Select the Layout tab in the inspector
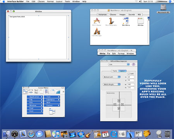Image resolution: width=174 pixels, height=139 pixels. point(122,71)
